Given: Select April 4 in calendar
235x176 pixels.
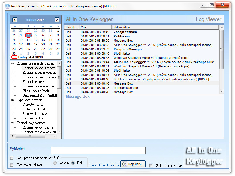Looking at the screenshot, I should click(x=28, y=35).
